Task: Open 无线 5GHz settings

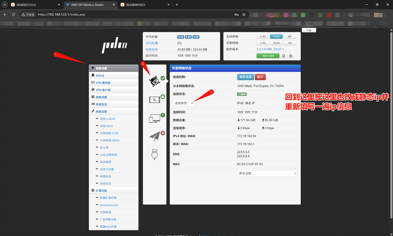Action: click(106, 126)
